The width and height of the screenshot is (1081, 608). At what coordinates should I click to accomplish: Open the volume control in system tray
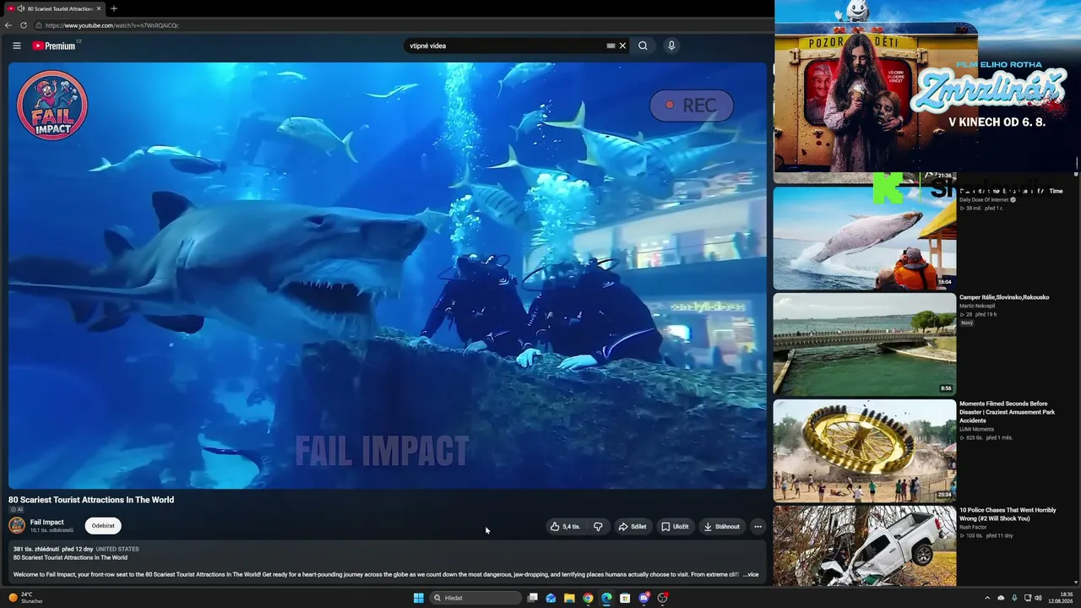1038,598
